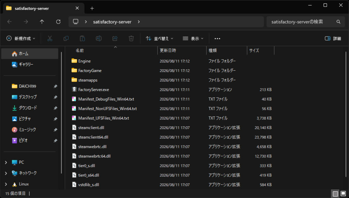349x198 pixels.
Task: Select steamwebrtc64.dll file name
Action: coord(94,156)
